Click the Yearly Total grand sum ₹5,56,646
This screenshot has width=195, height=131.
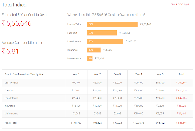[181, 123]
